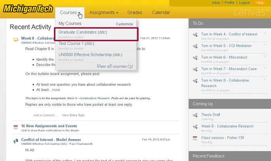Click Paul Charlesworth author link
Screen dimensions: 271x161
pyautogui.click(x=81, y=144)
